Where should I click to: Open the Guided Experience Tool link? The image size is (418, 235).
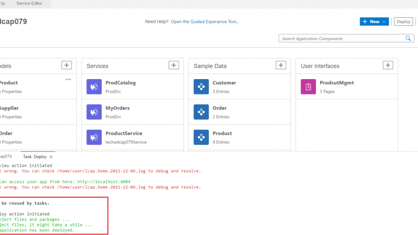205,22
